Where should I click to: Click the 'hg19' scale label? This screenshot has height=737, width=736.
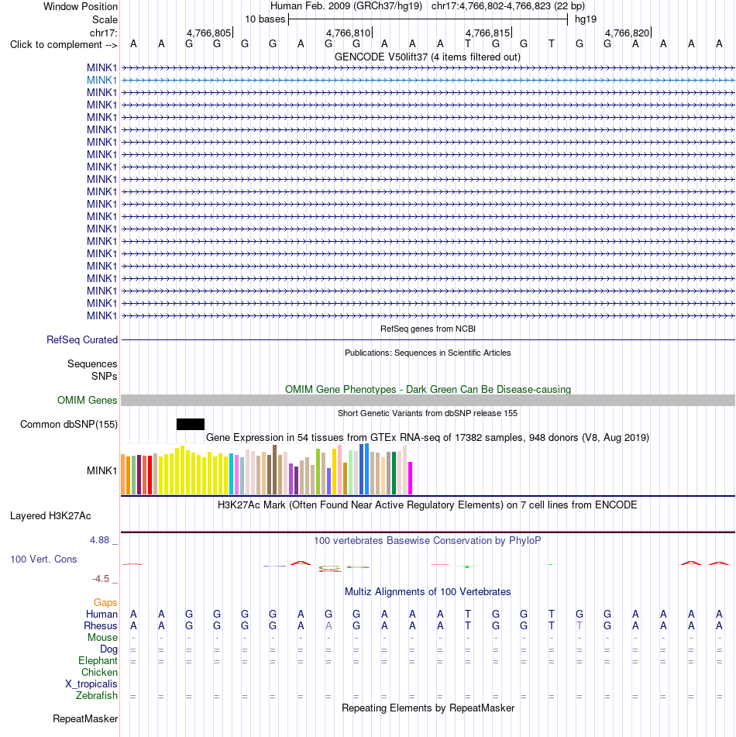[x=586, y=19]
